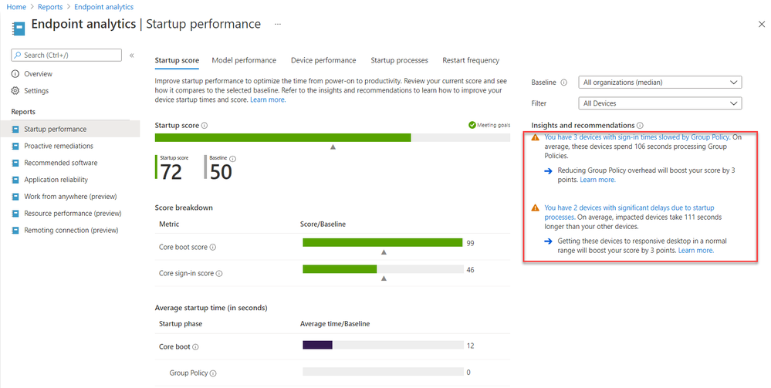This screenshot has height=388, width=771.
Task: Click the Overview info icon in sidebar
Action: click(15, 74)
